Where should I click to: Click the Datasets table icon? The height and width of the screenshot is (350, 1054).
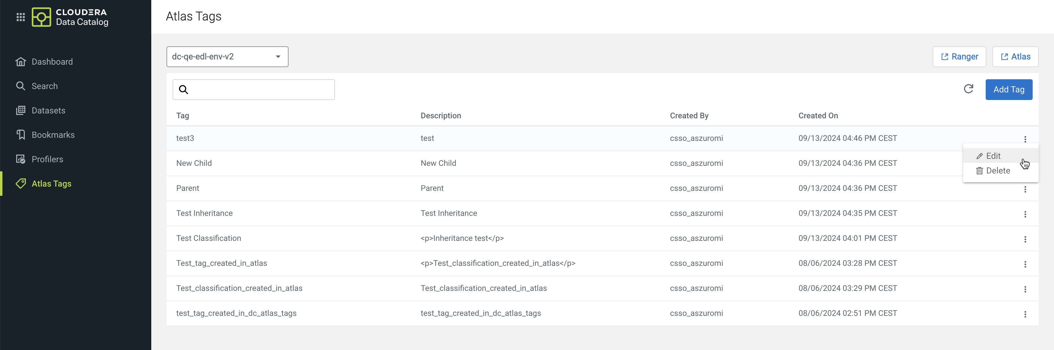pos(20,110)
